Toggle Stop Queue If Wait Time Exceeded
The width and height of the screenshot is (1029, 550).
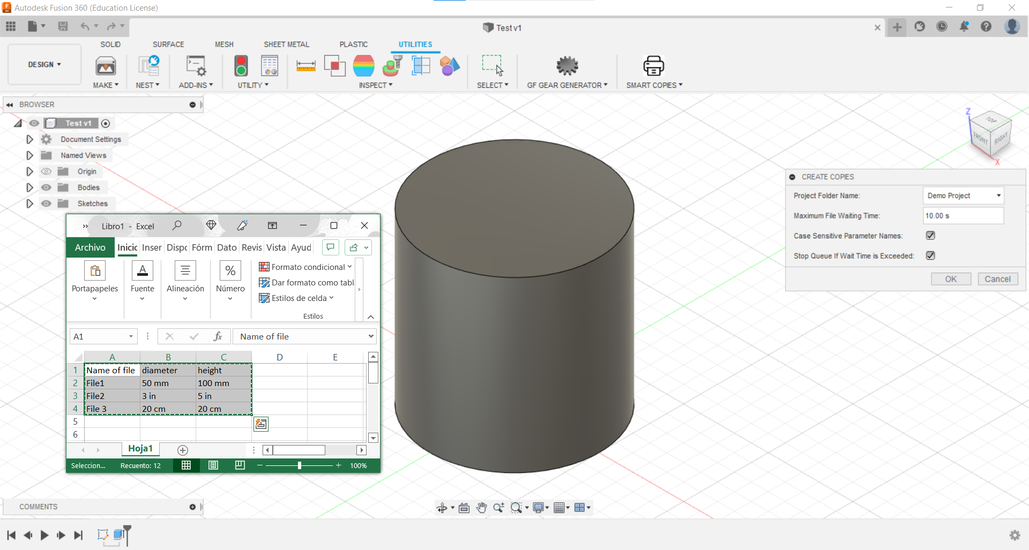[930, 256]
